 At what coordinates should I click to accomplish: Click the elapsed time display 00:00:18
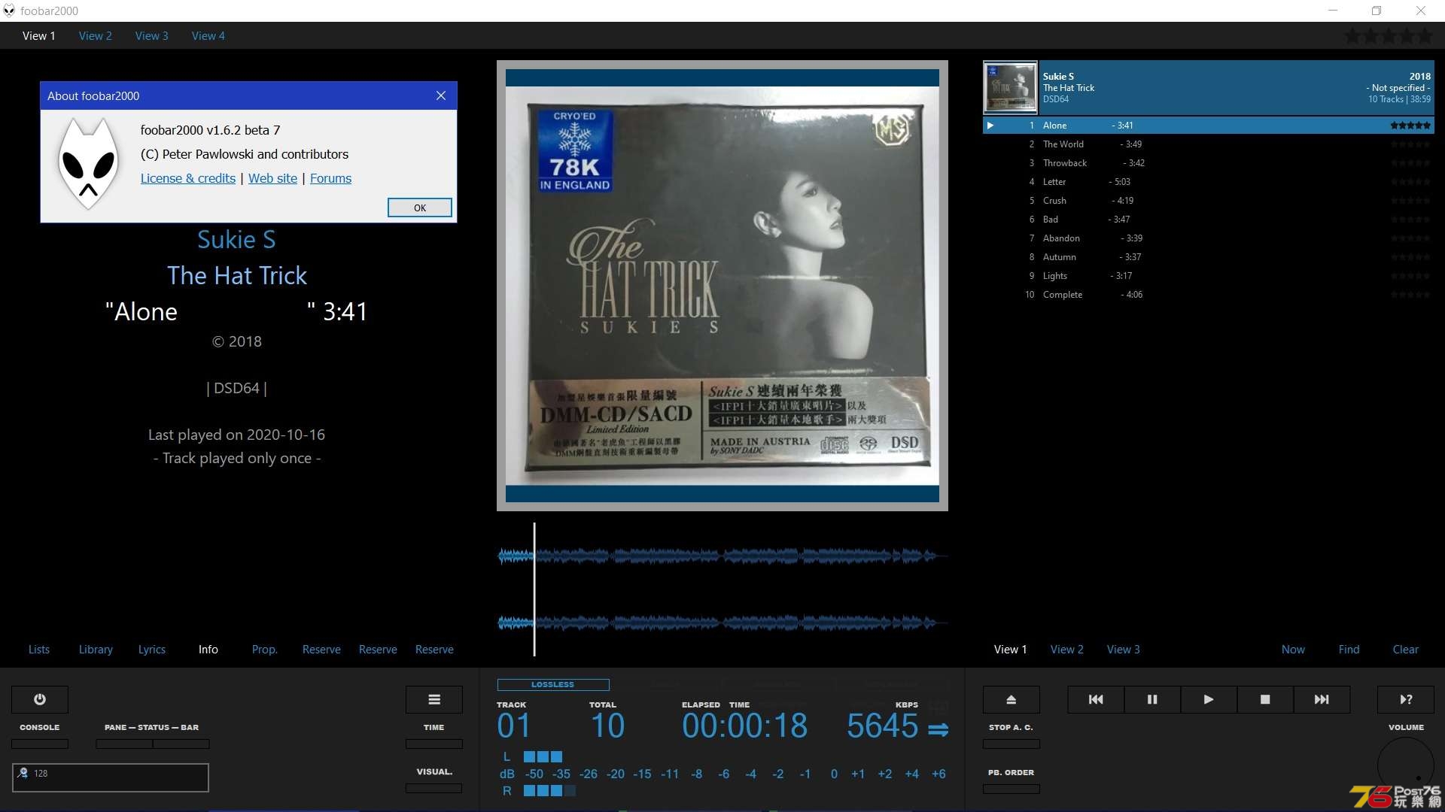click(744, 726)
